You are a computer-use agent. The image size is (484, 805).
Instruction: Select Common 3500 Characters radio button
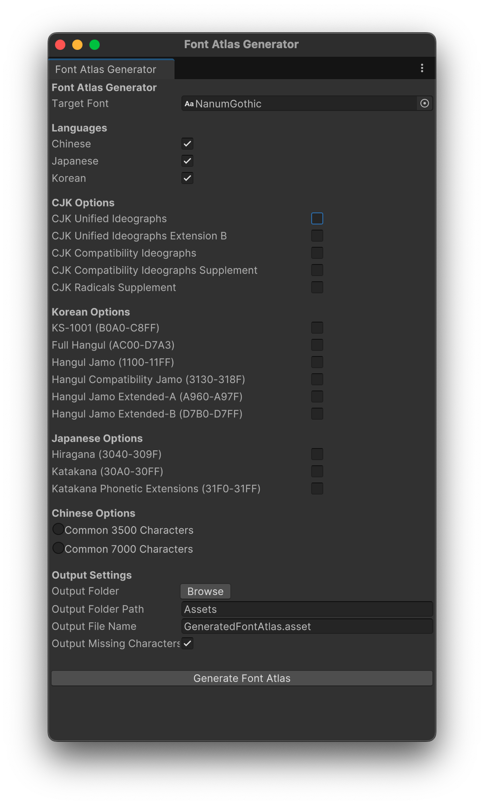click(58, 529)
